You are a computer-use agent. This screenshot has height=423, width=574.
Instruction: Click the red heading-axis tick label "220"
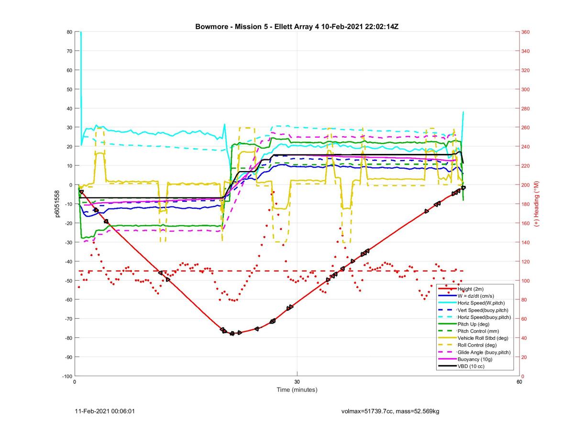(x=526, y=166)
